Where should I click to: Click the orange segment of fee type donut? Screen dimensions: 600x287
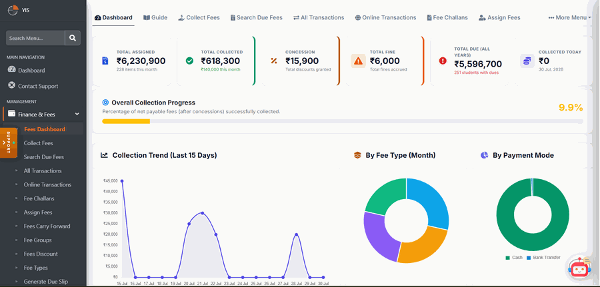(425, 246)
